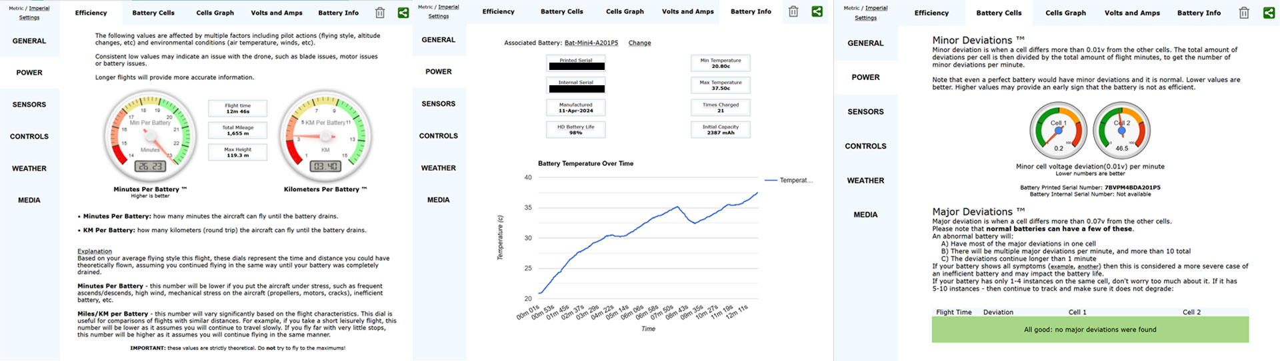This screenshot has height=361, width=1280.
Task: Open SENSORS sidebar section in Battery Cells panel
Action: click(x=865, y=112)
